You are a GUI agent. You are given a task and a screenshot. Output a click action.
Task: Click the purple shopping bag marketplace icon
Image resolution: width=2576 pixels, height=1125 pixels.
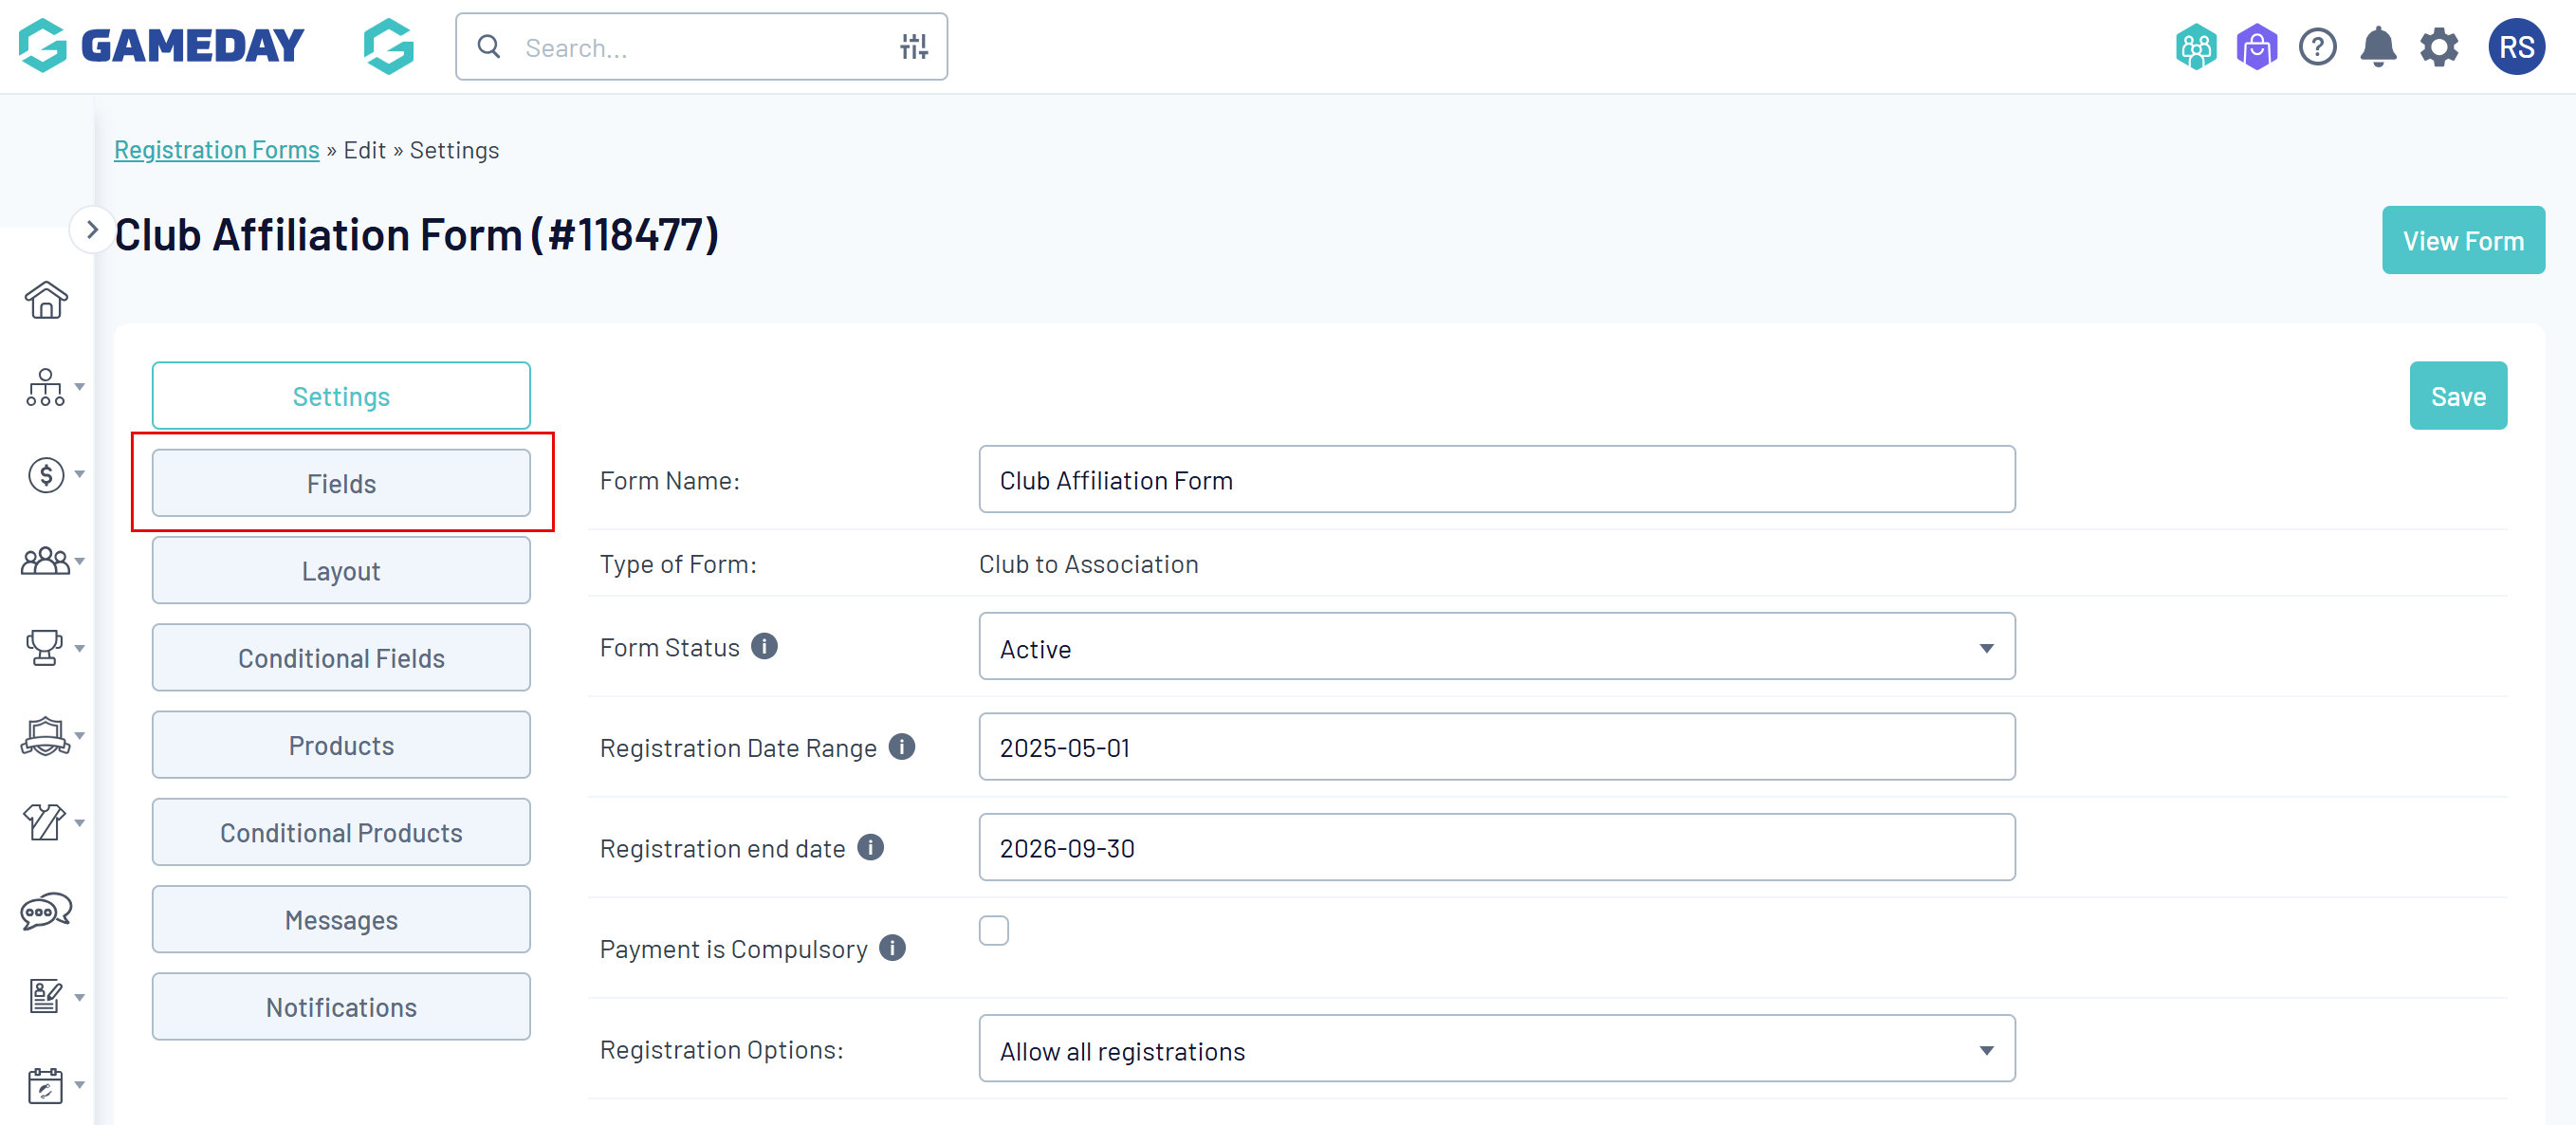(x=2256, y=47)
